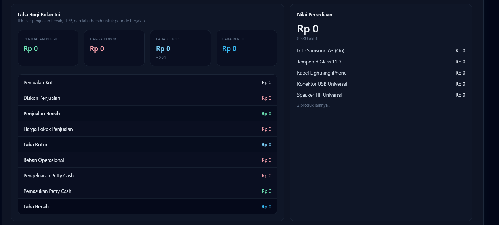Open LCD Samsung A3 (Ori) inventory item
Image resolution: width=499 pixels, height=225 pixels.
pyautogui.click(x=321, y=51)
